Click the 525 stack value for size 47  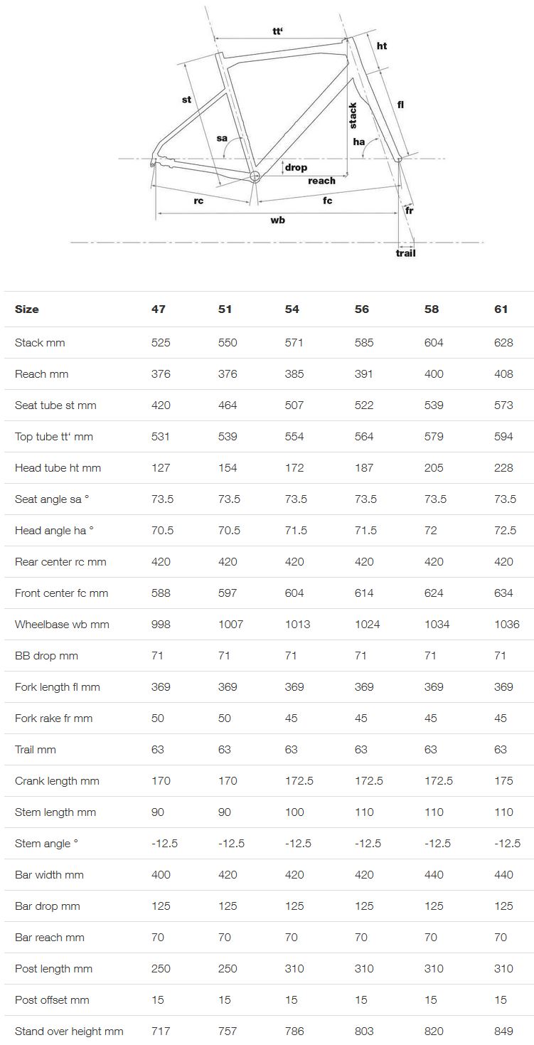click(x=161, y=343)
